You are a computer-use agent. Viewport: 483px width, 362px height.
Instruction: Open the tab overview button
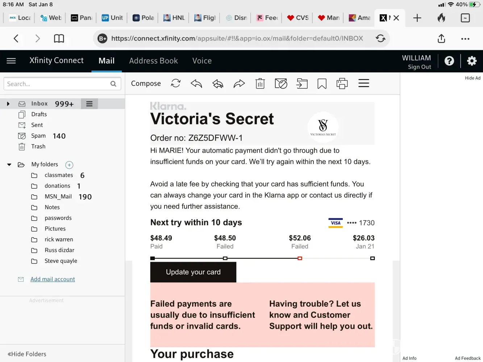tap(465, 18)
